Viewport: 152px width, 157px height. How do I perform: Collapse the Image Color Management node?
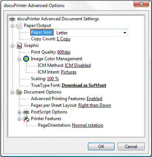(x=19, y=59)
